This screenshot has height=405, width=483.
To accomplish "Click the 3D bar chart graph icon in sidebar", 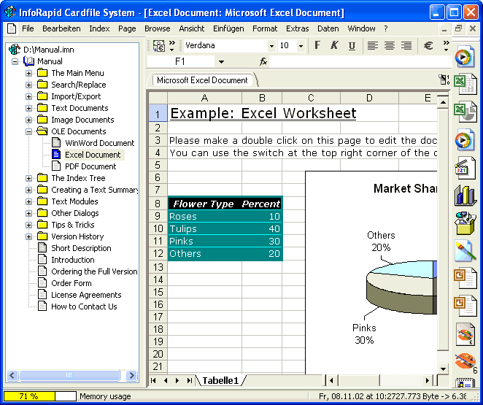I will tap(465, 196).
